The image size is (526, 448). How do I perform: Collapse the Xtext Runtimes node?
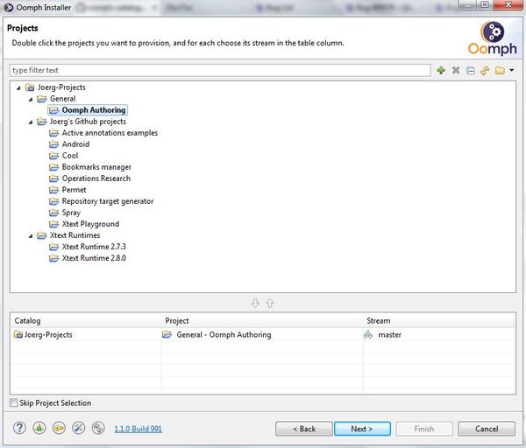pyautogui.click(x=31, y=235)
